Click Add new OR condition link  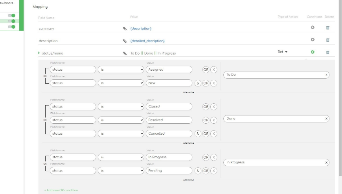tap(61, 190)
